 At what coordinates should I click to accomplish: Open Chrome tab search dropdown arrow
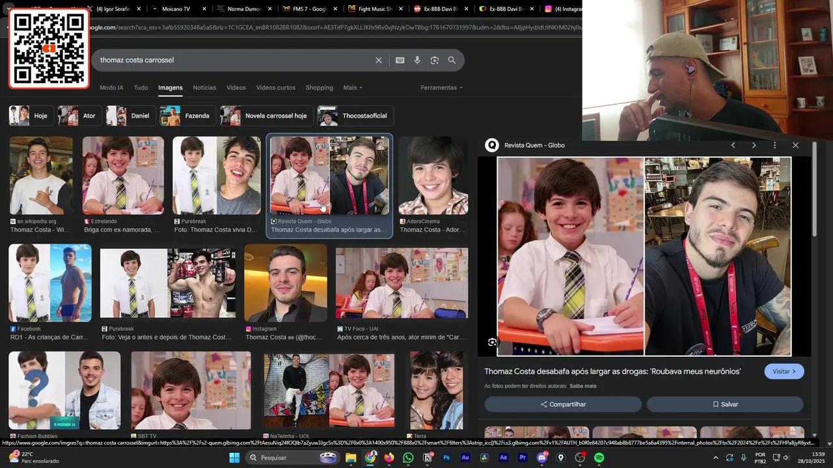coord(9,9)
